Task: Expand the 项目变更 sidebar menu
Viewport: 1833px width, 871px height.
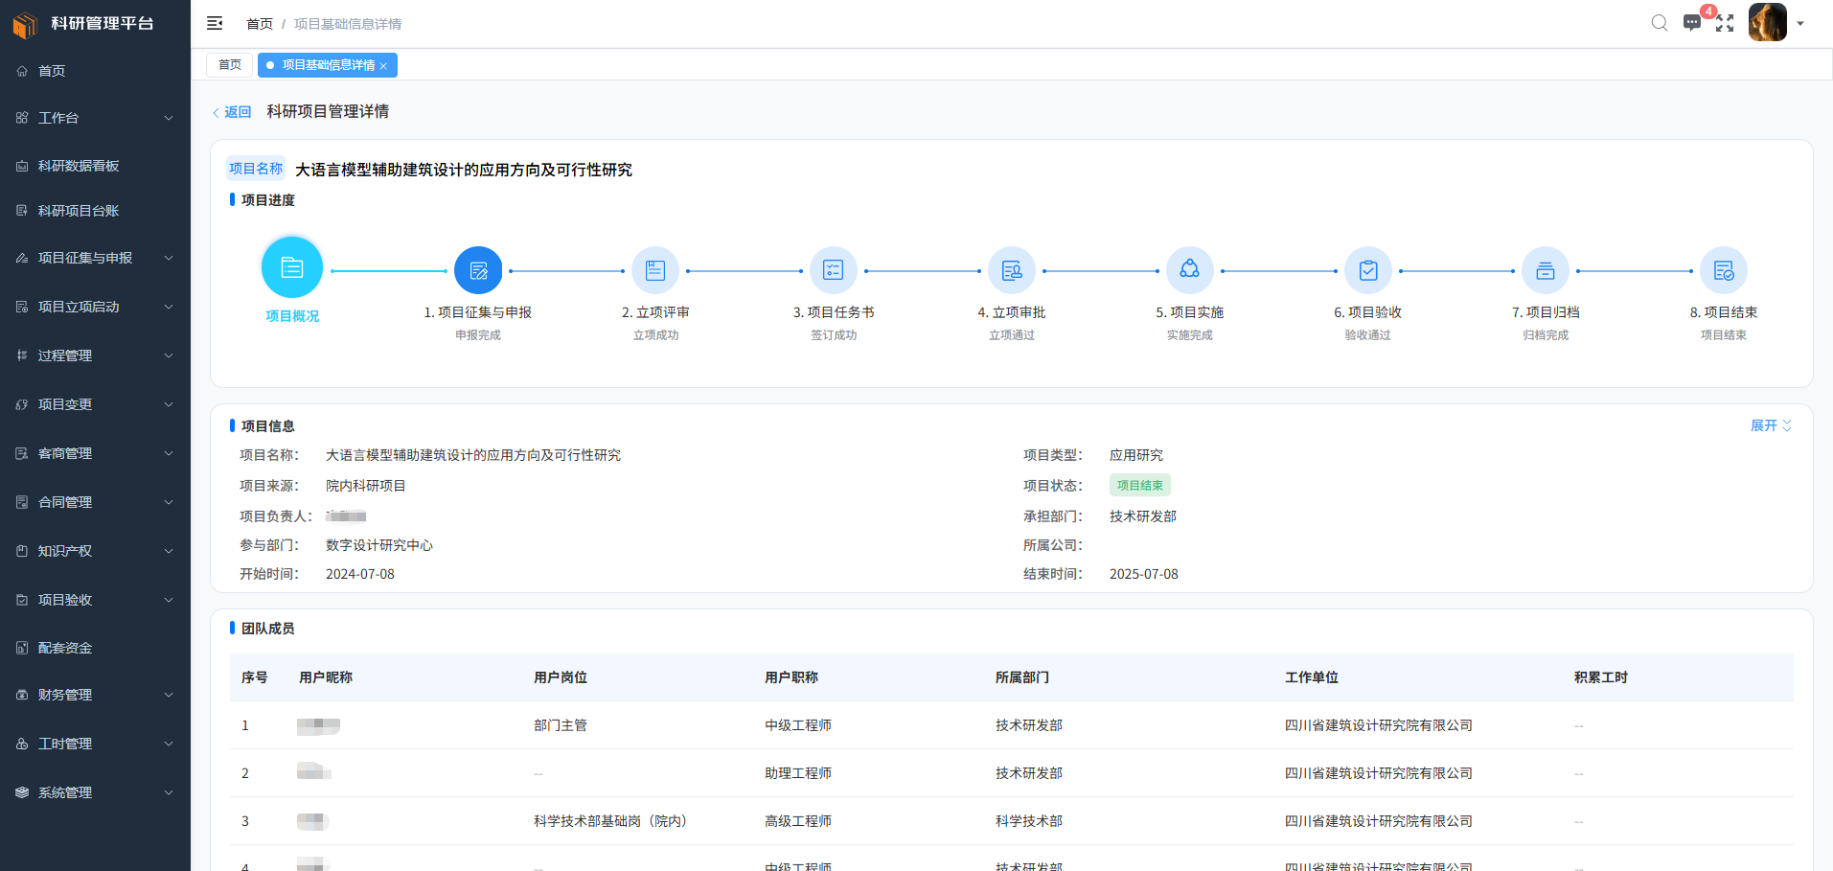Action: (95, 404)
